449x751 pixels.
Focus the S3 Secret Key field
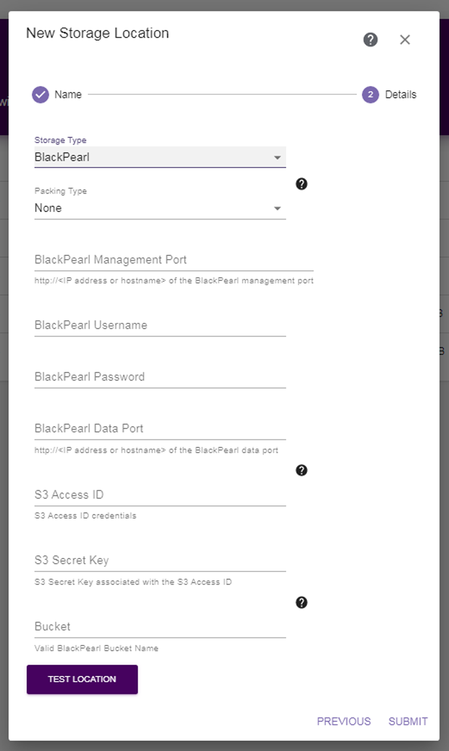click(x=158, y=561)
